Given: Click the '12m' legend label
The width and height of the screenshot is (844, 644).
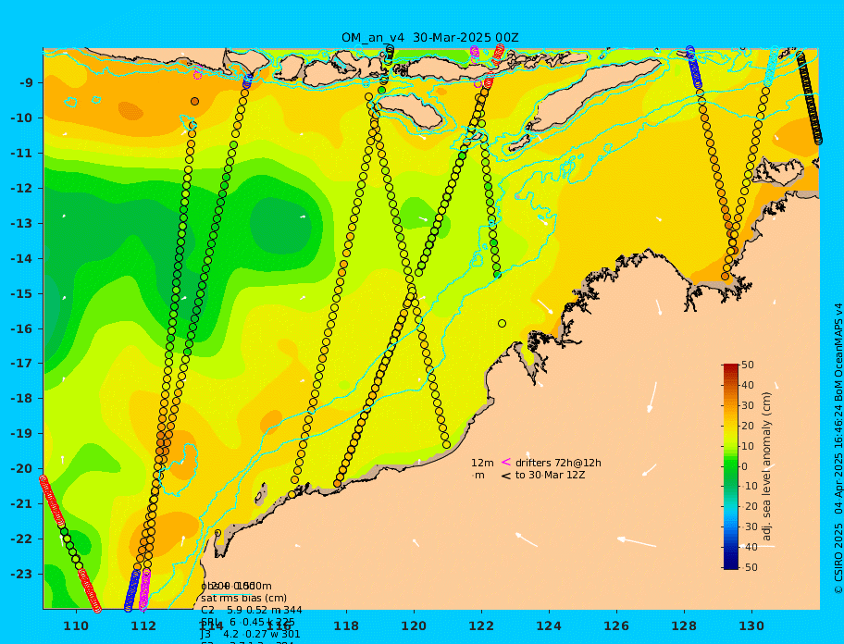Looking at the screenshot, I should (x=482, y=463).
